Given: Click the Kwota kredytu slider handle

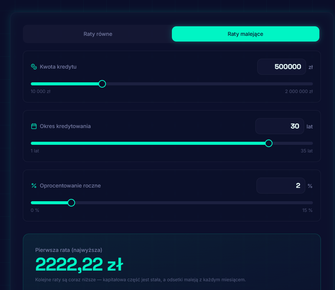Looking at the screenshot, I should [102, 84].
